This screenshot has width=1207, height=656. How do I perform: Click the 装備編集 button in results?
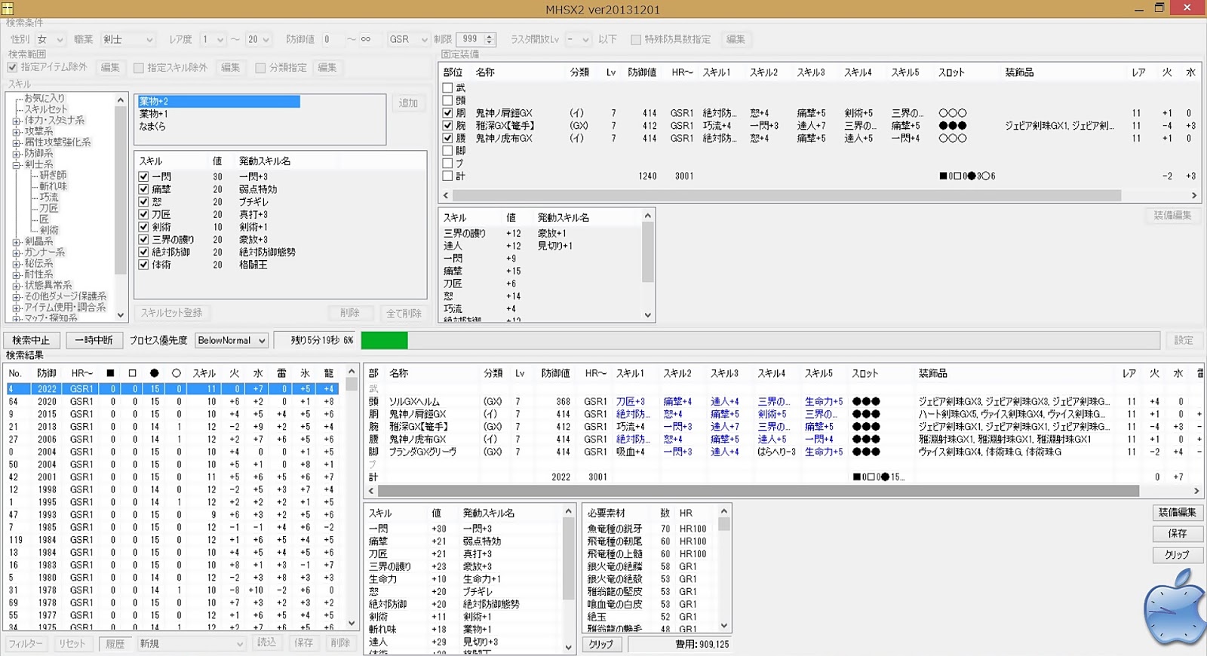pyautogui.click(x=1177, y=513)
